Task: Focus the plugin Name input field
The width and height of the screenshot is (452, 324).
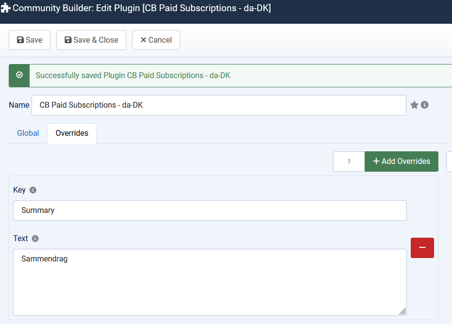Action: click(x=218, y=105)
